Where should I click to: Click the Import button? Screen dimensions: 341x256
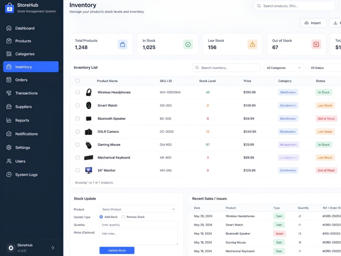313,23
